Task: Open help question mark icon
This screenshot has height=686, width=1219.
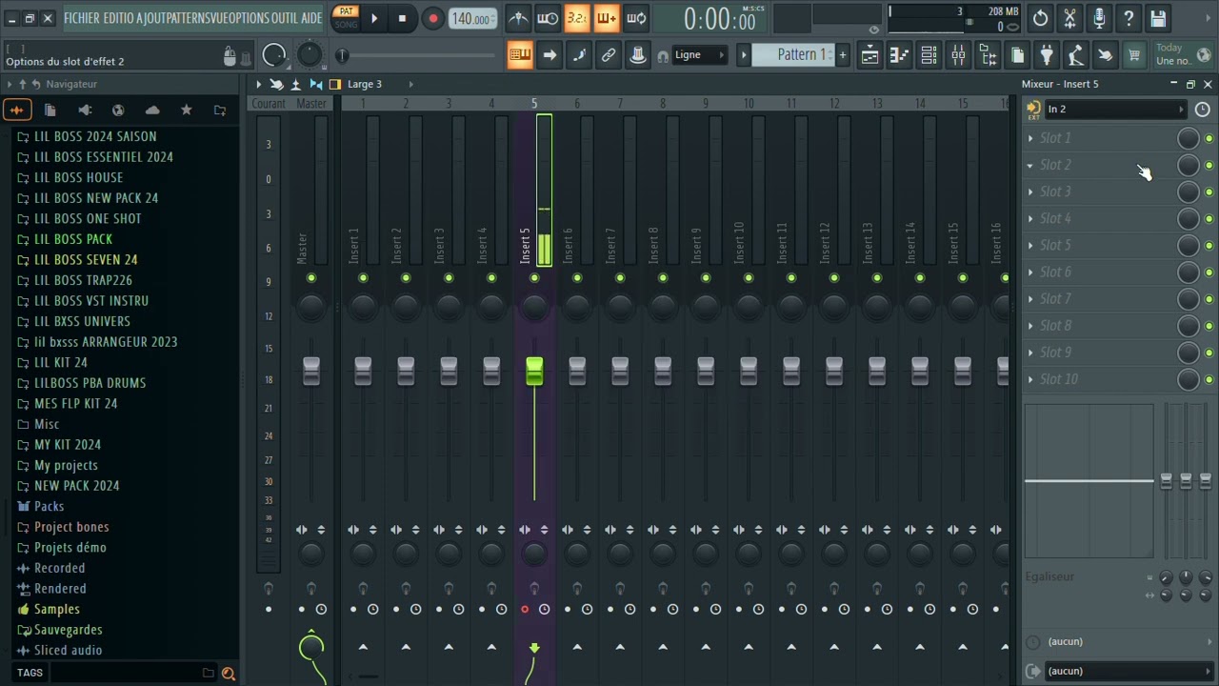Action: [1129, 18]
